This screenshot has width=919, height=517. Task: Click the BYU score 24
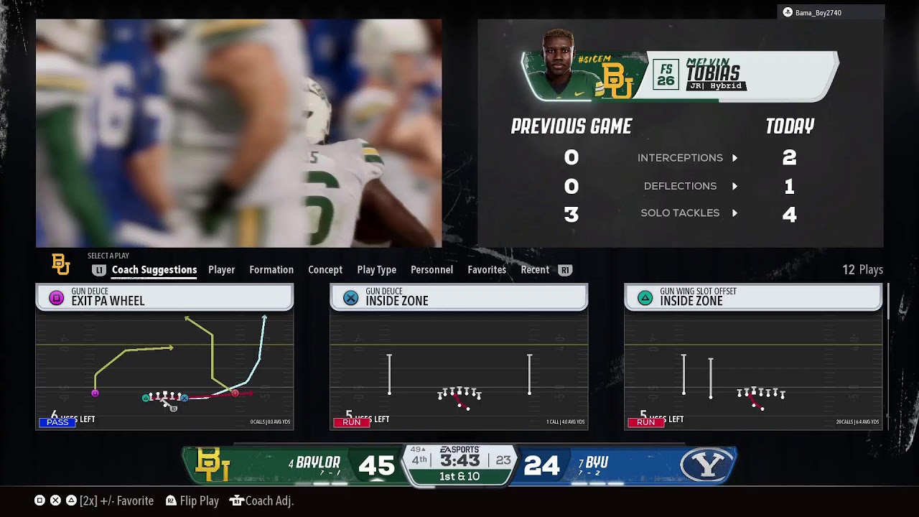pos(541,466)
